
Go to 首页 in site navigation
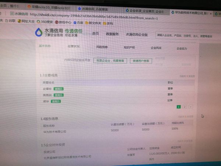(95, 34)
